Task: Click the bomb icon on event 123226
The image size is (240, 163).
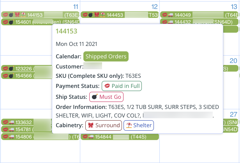Action: tap(11, 68)
